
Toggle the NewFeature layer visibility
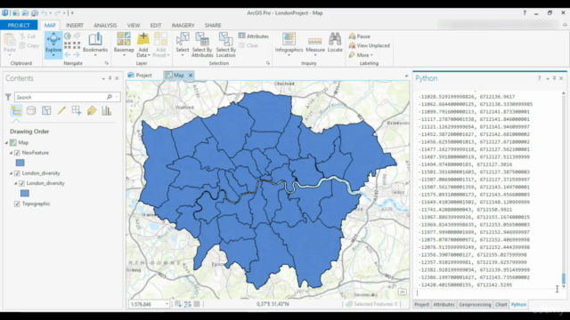click(x=17, y=153)
